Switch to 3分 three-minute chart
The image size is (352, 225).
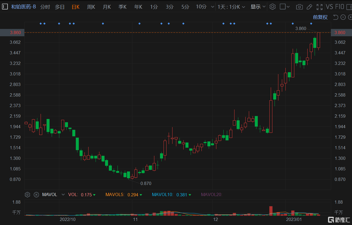pyautogui.click(x=170, y=7)
